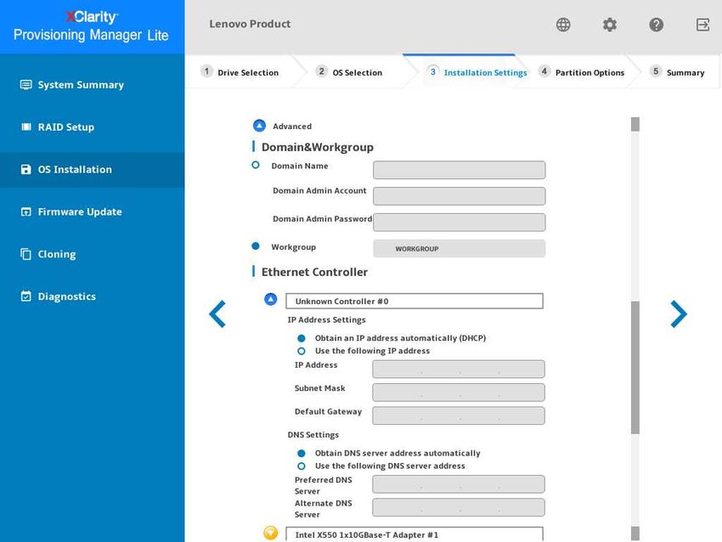The height and width of the screenshot is (542, 722).
Task: Collapse the Advanced section
Action: (x=259, y=126)
